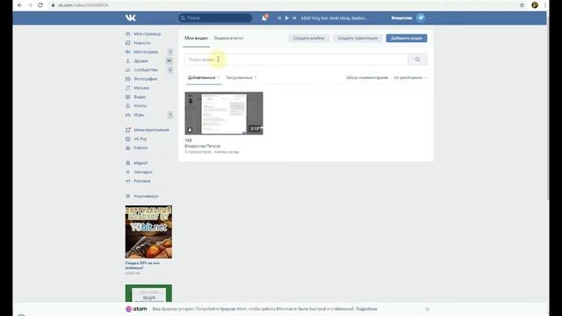Focus the Поиск видео search field
The width and height of the screenshot is (562, 316).
tap(296, 60)
